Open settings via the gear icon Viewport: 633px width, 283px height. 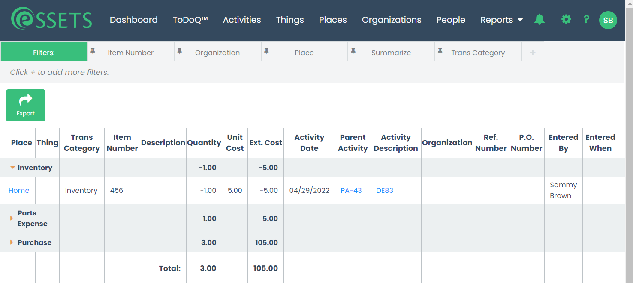(566, 19)
